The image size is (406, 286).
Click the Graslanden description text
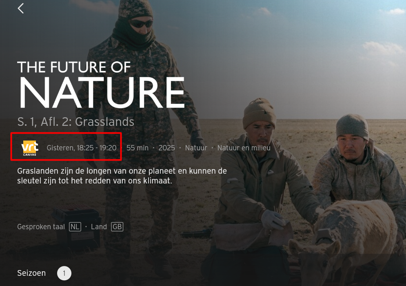(122, 176)
